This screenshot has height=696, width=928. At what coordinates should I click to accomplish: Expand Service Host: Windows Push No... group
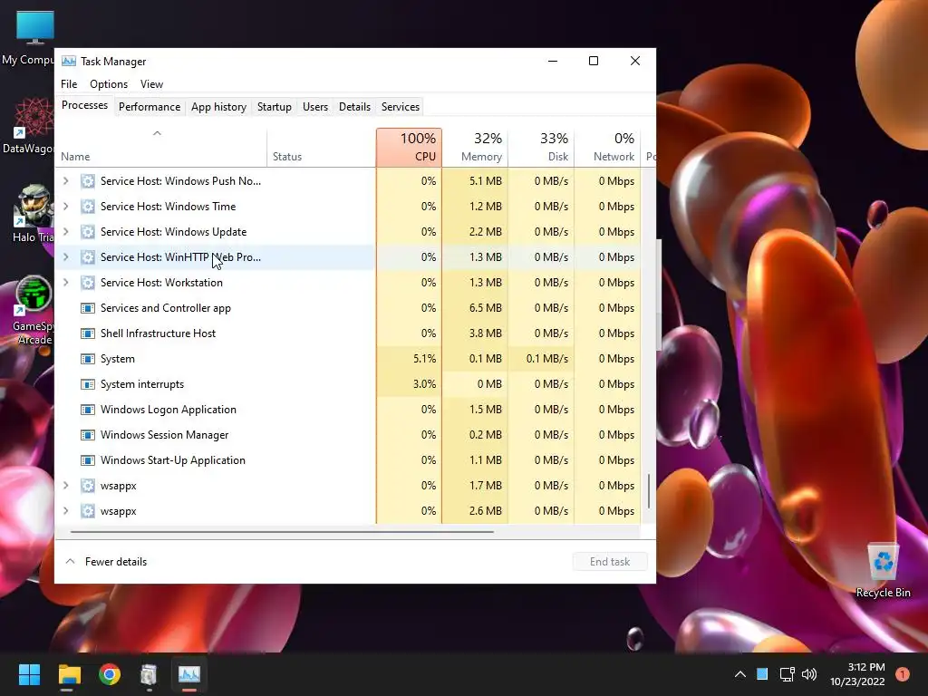[x=65, y=181]
